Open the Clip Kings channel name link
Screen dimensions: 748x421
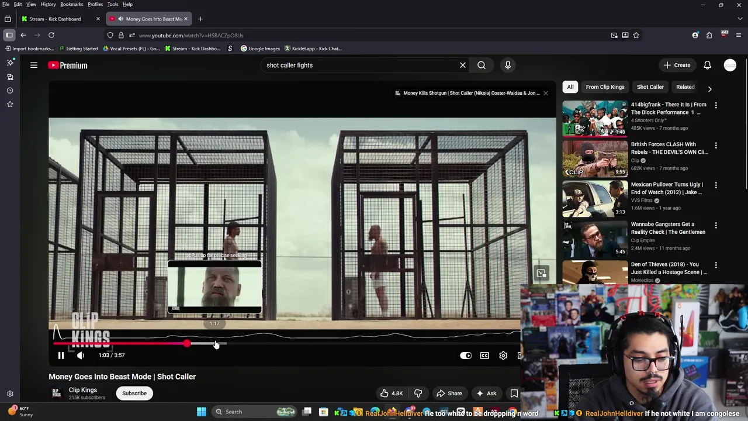tap(83, 390)
